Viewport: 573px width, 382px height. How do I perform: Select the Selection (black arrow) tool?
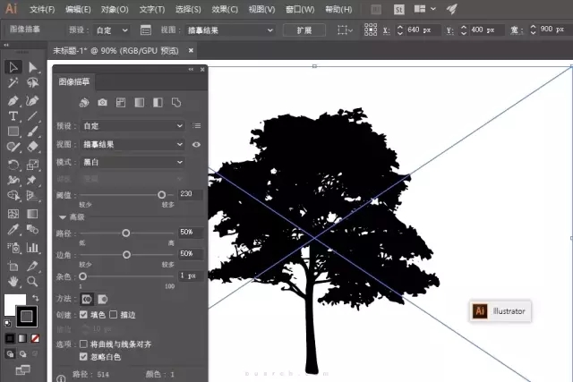pos(13,67)
